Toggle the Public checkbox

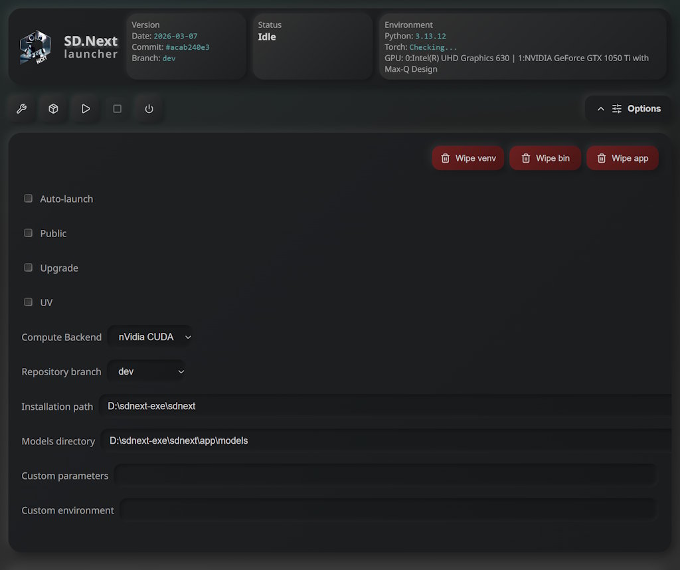pyautogui.click(x=28, y=233)
